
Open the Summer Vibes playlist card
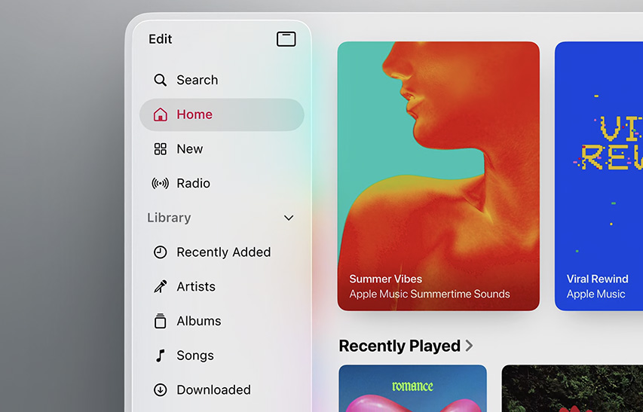pos(438,175)
